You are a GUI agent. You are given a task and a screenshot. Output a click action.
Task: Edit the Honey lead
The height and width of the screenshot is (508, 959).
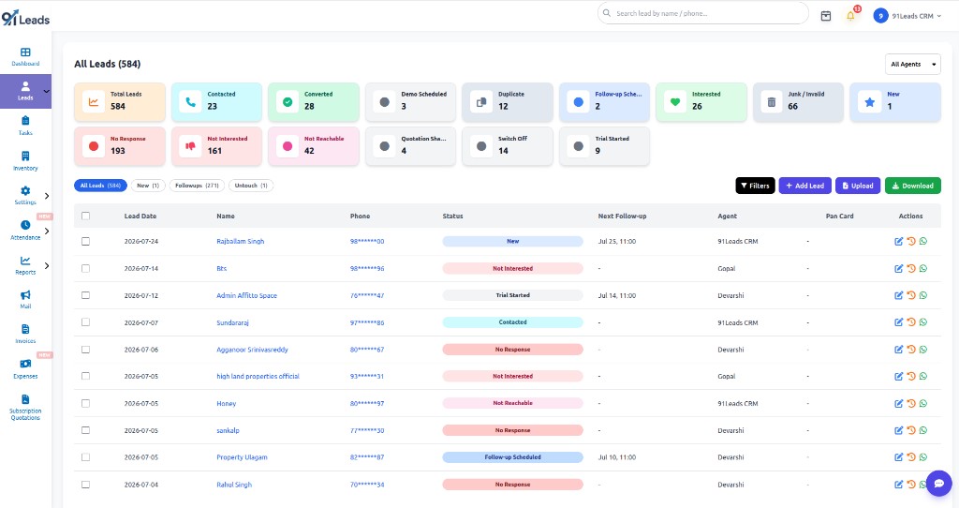[898, 403]
